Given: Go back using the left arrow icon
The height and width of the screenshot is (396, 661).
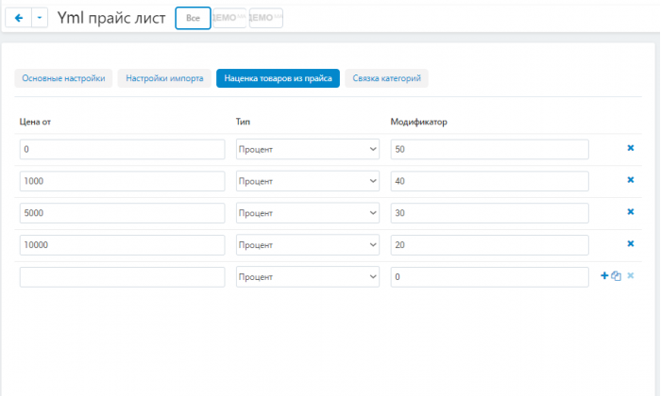Looking at the screenshot, I should (19, 18).
